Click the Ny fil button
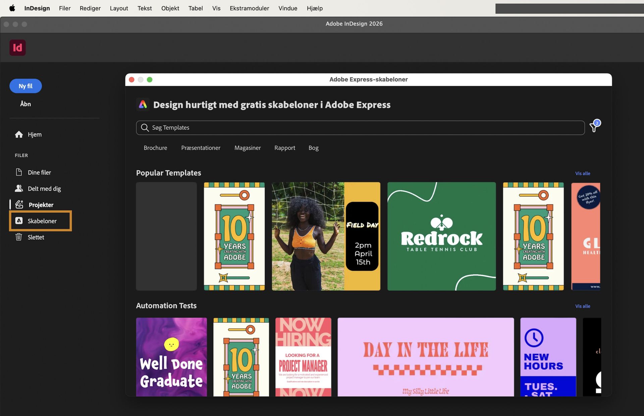 (25, 86)
